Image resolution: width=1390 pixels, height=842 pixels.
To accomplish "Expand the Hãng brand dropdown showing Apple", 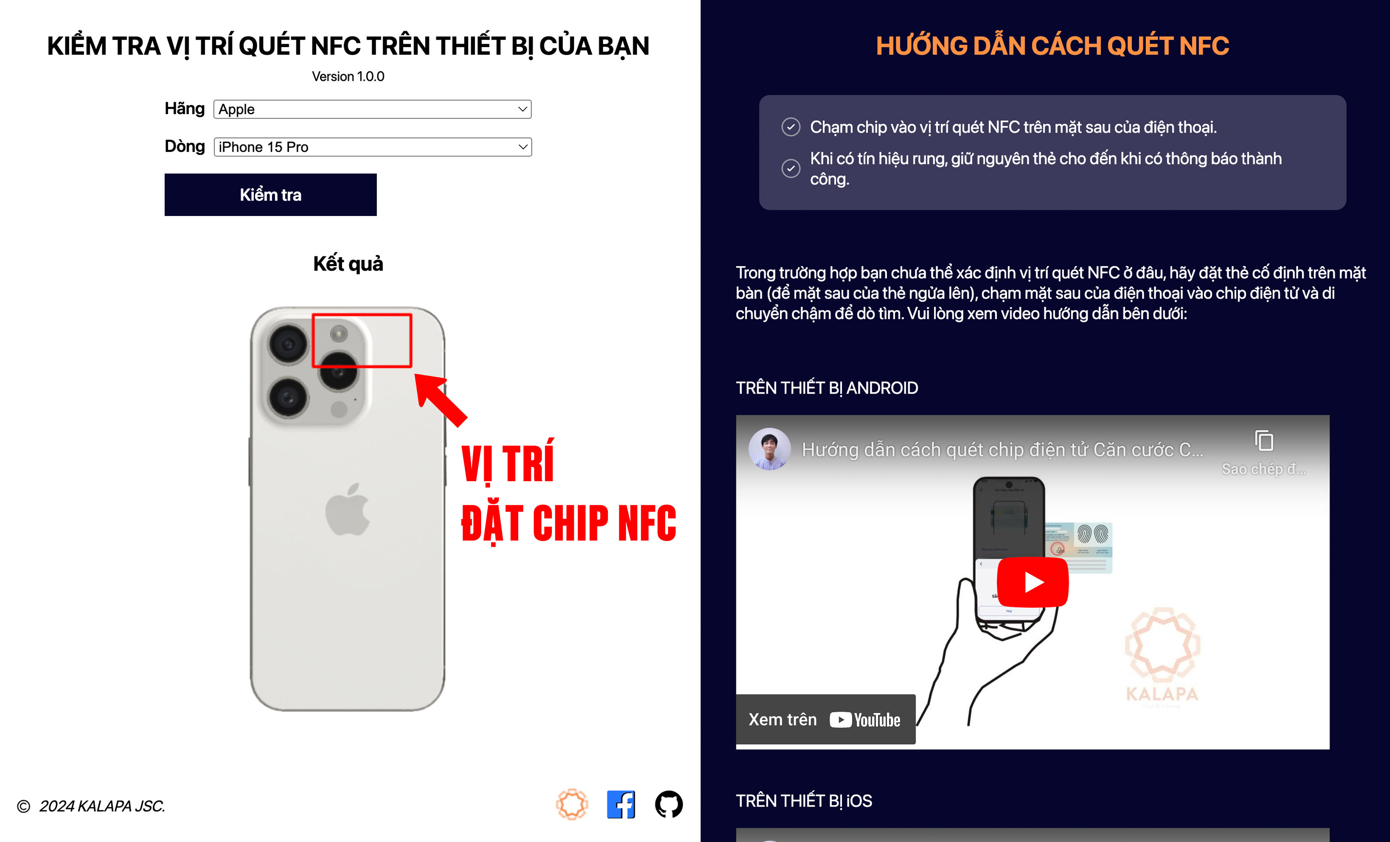I will coord(372,109).
